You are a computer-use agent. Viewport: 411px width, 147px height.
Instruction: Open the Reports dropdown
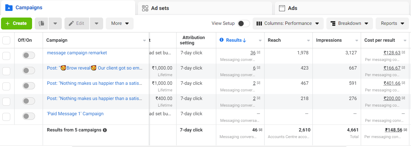(x=392, y=24)
